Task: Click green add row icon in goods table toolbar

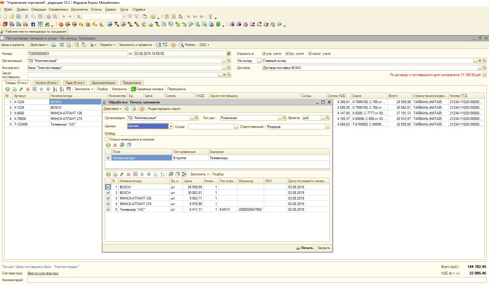Action: (8, 89)
